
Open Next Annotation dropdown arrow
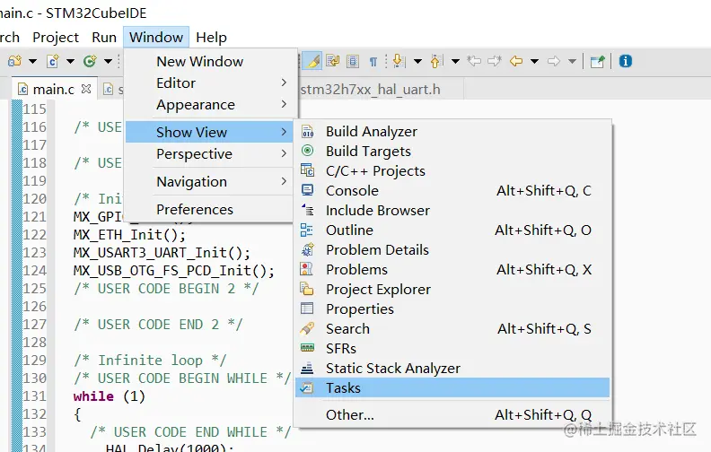(417, 61)
